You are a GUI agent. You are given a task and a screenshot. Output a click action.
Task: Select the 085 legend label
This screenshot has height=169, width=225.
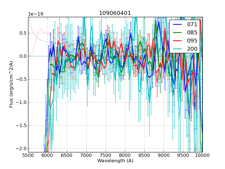coord(192,32)
